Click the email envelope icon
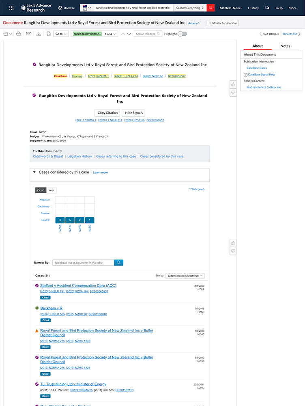 (28, 34)
